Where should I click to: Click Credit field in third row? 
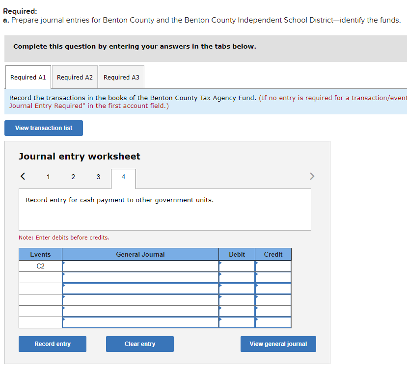tap(273, 289)
